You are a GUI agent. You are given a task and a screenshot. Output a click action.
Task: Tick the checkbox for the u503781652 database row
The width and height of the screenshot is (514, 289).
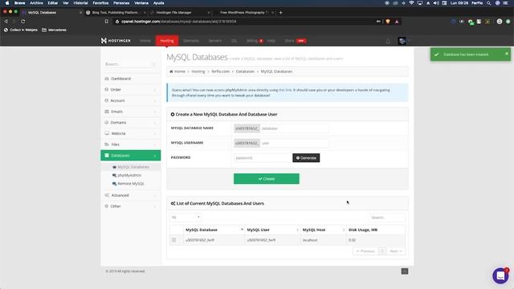click(173, 240)
